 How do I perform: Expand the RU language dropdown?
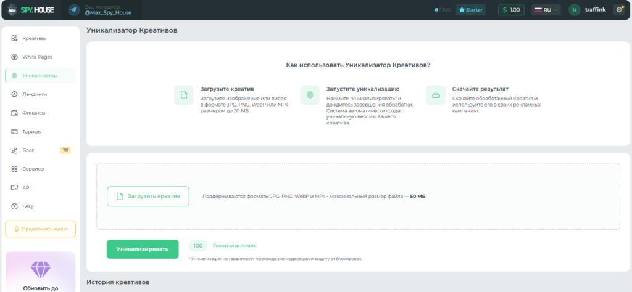[x=546, y=10]
